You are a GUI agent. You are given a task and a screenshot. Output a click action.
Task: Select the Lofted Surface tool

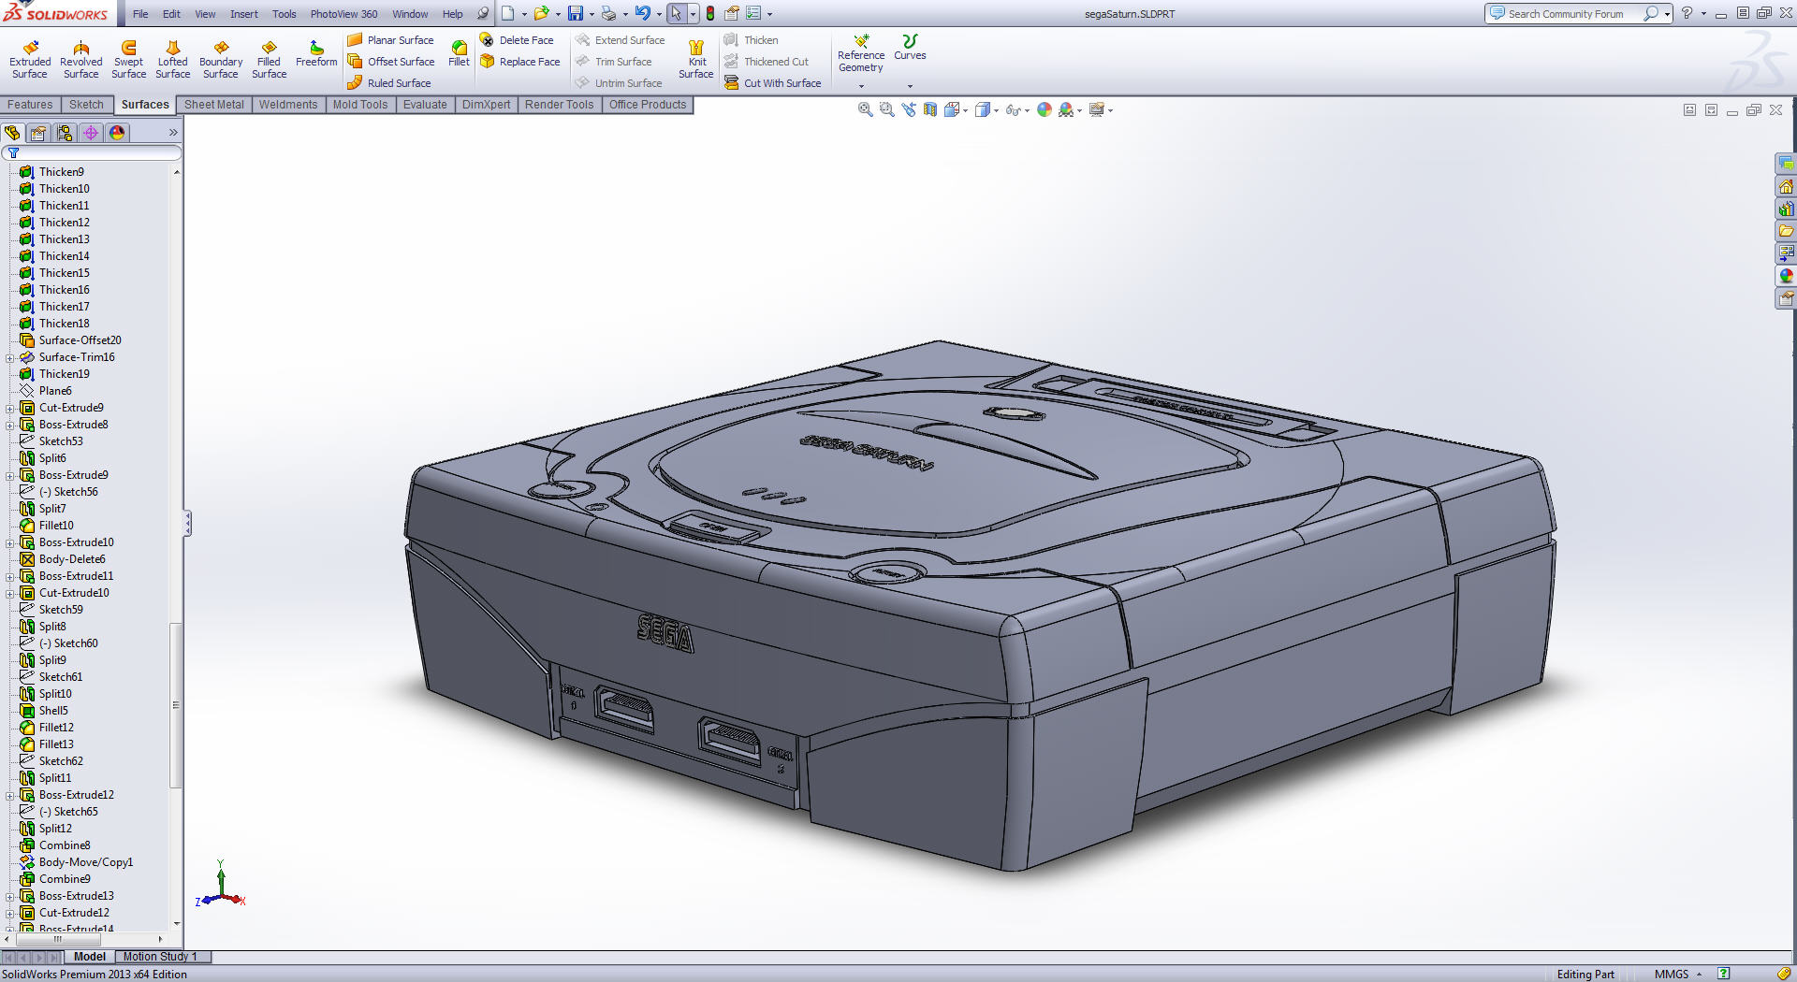point(173,60)
